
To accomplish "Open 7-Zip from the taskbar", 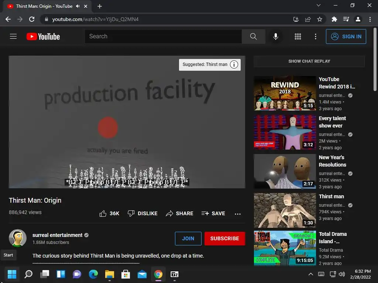I will click(175, 274).
